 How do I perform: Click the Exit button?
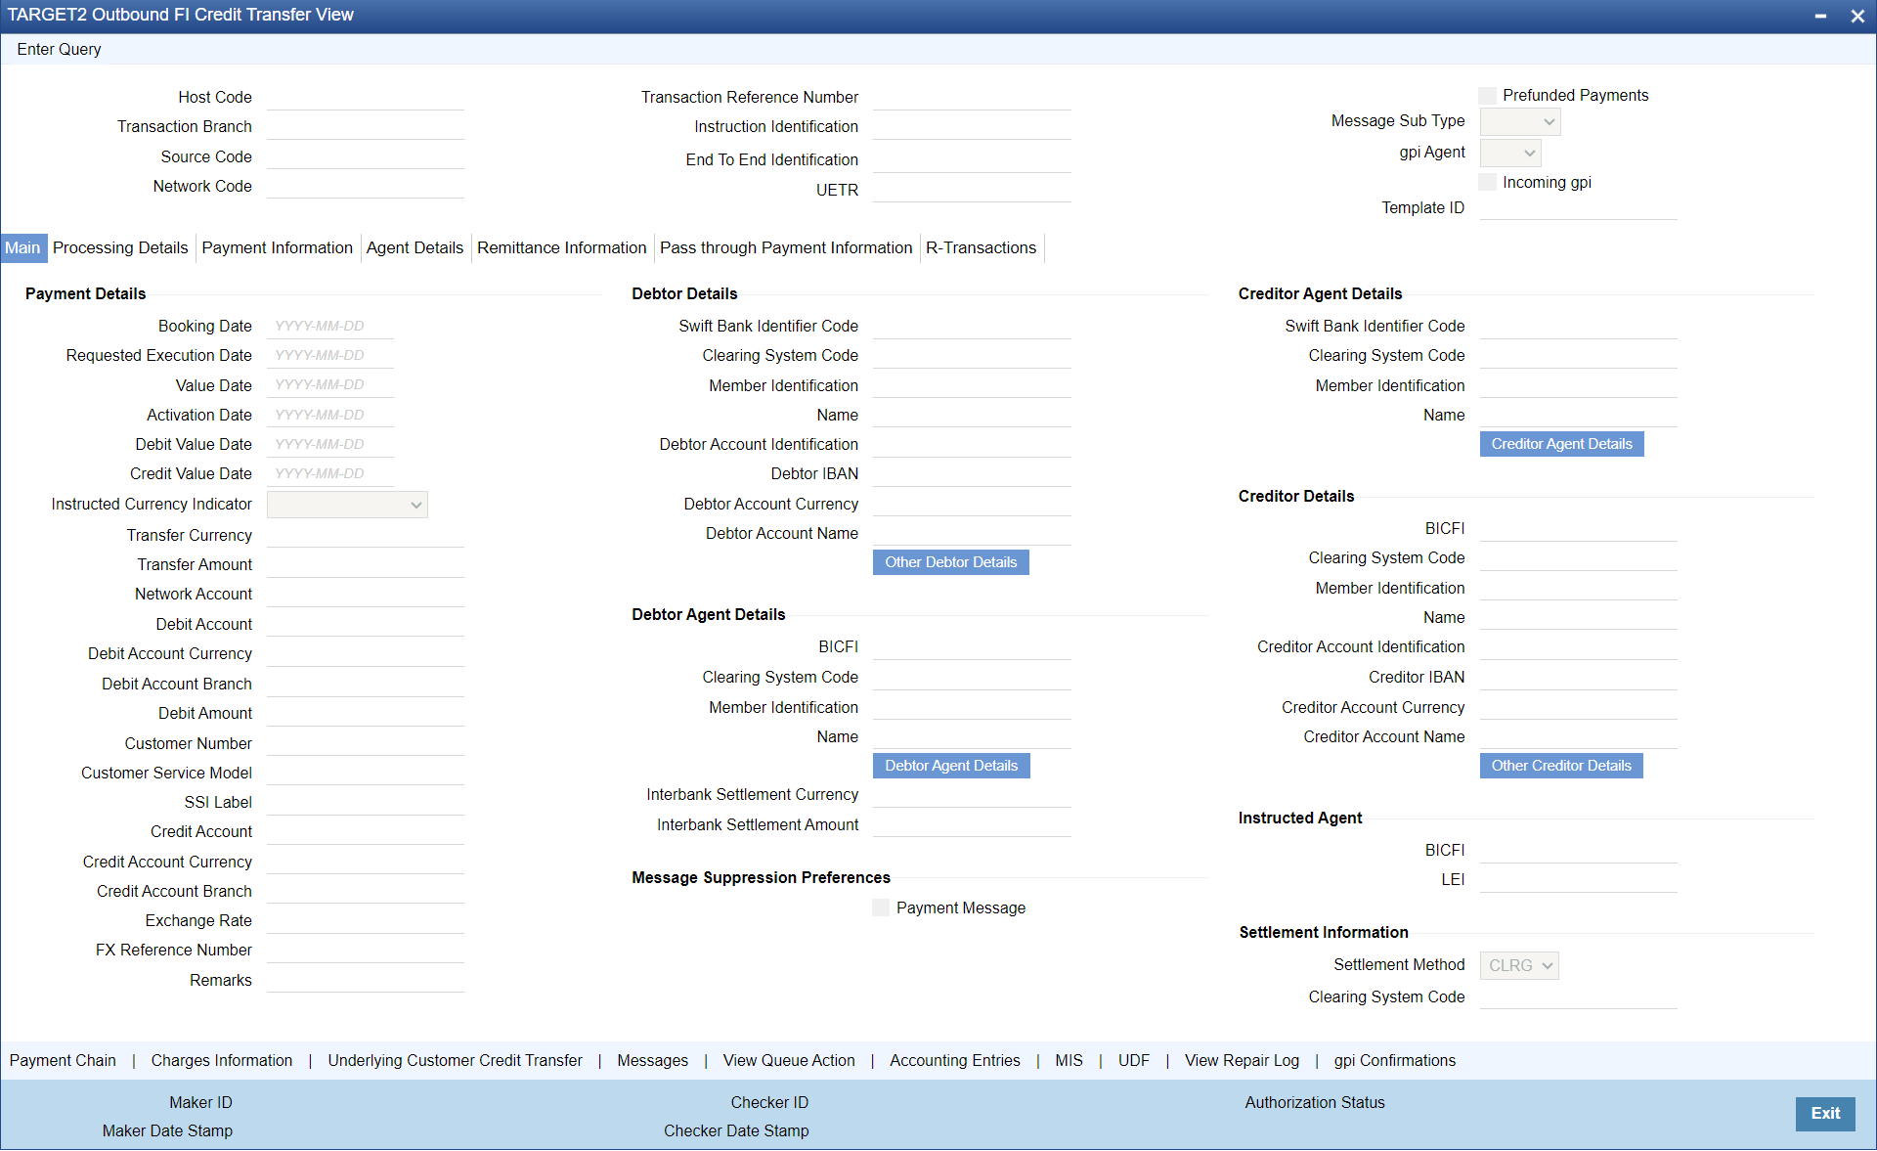[1825, 1114]
